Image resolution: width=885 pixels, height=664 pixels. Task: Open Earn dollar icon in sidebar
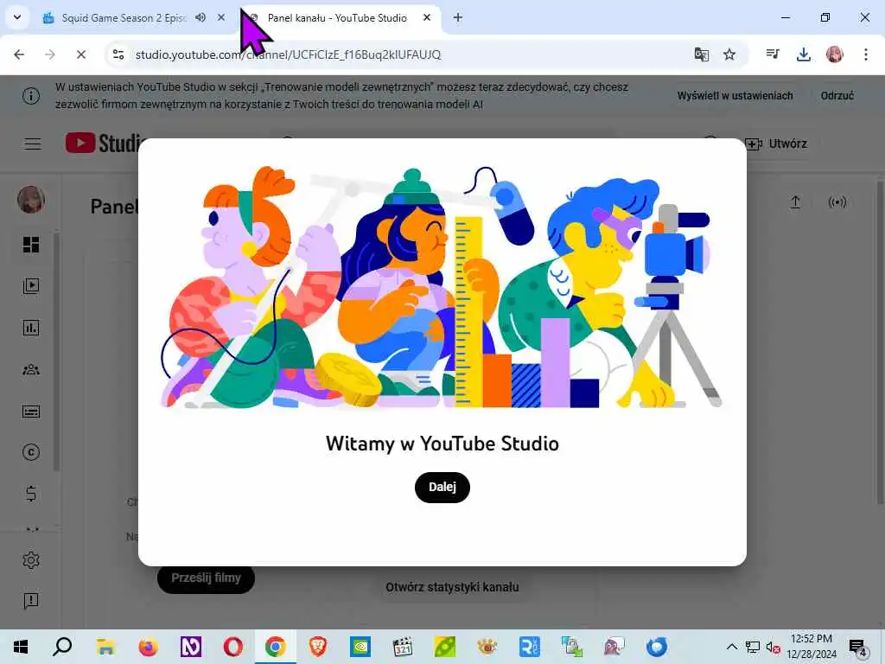[31, 494]
